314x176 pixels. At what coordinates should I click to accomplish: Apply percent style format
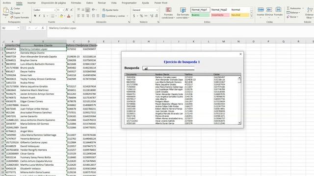(141, 16)
